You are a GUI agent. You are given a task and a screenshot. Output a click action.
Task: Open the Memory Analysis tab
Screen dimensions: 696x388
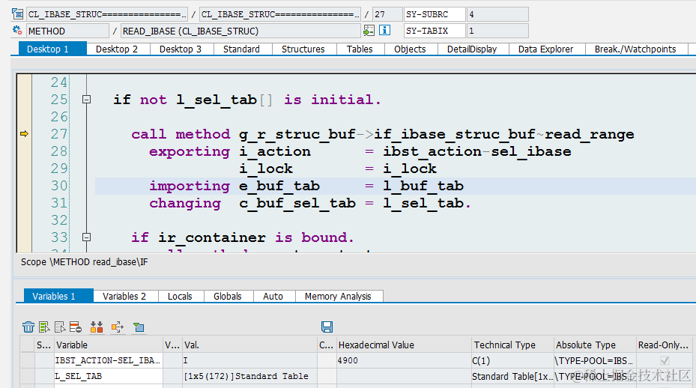[x=338, y=296]
